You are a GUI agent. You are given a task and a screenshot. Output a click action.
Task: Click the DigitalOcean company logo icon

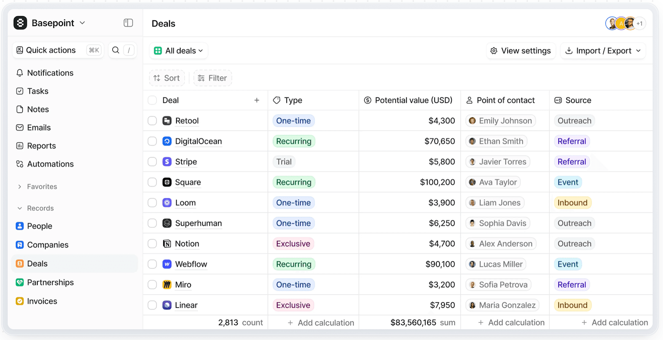coord(167,141)
